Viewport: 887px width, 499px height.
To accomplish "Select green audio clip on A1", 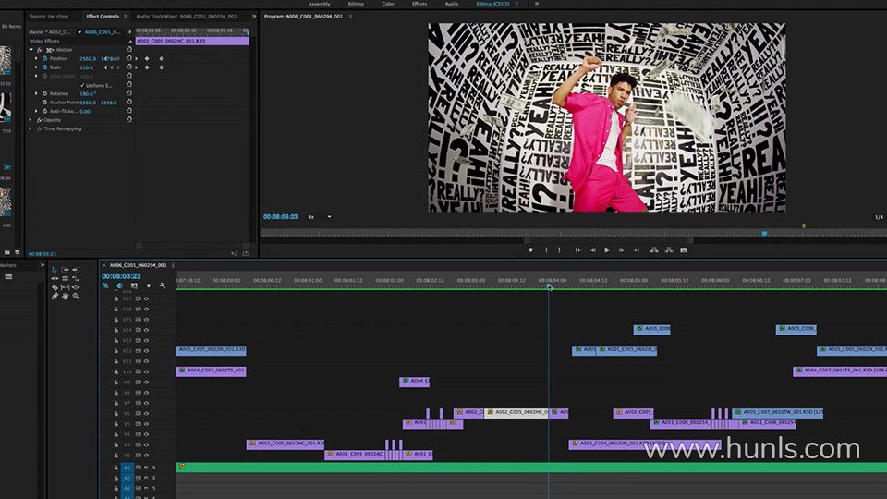I will tap(531, 468).
